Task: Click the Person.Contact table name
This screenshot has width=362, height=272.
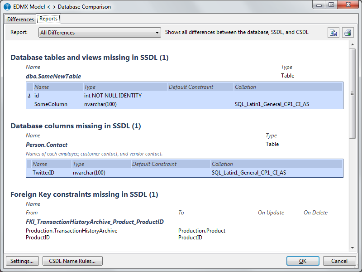Action: [x=47, y=145]
